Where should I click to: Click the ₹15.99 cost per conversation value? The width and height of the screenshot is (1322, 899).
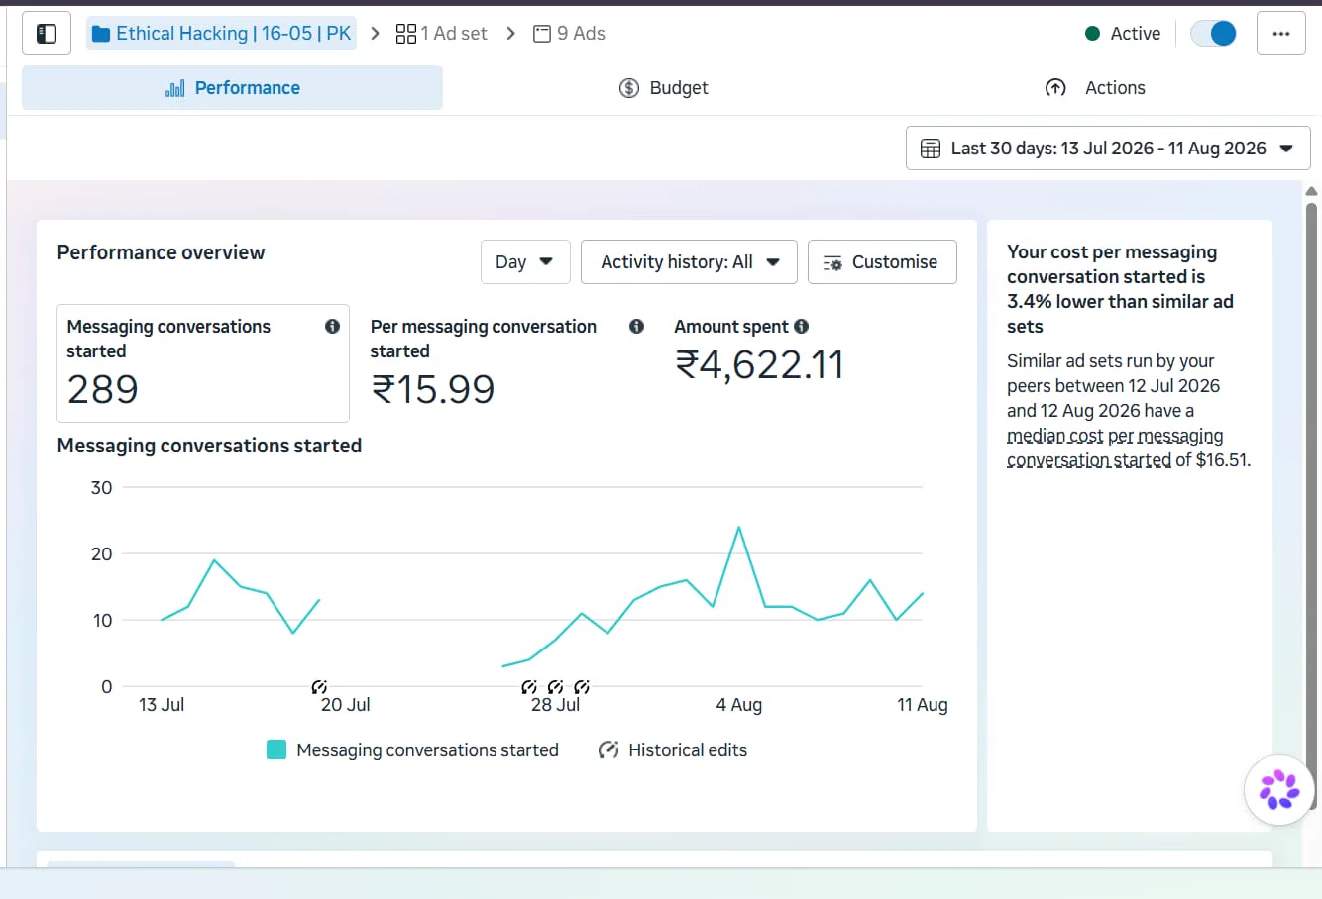pyautogui.click(x=433, y=389)
